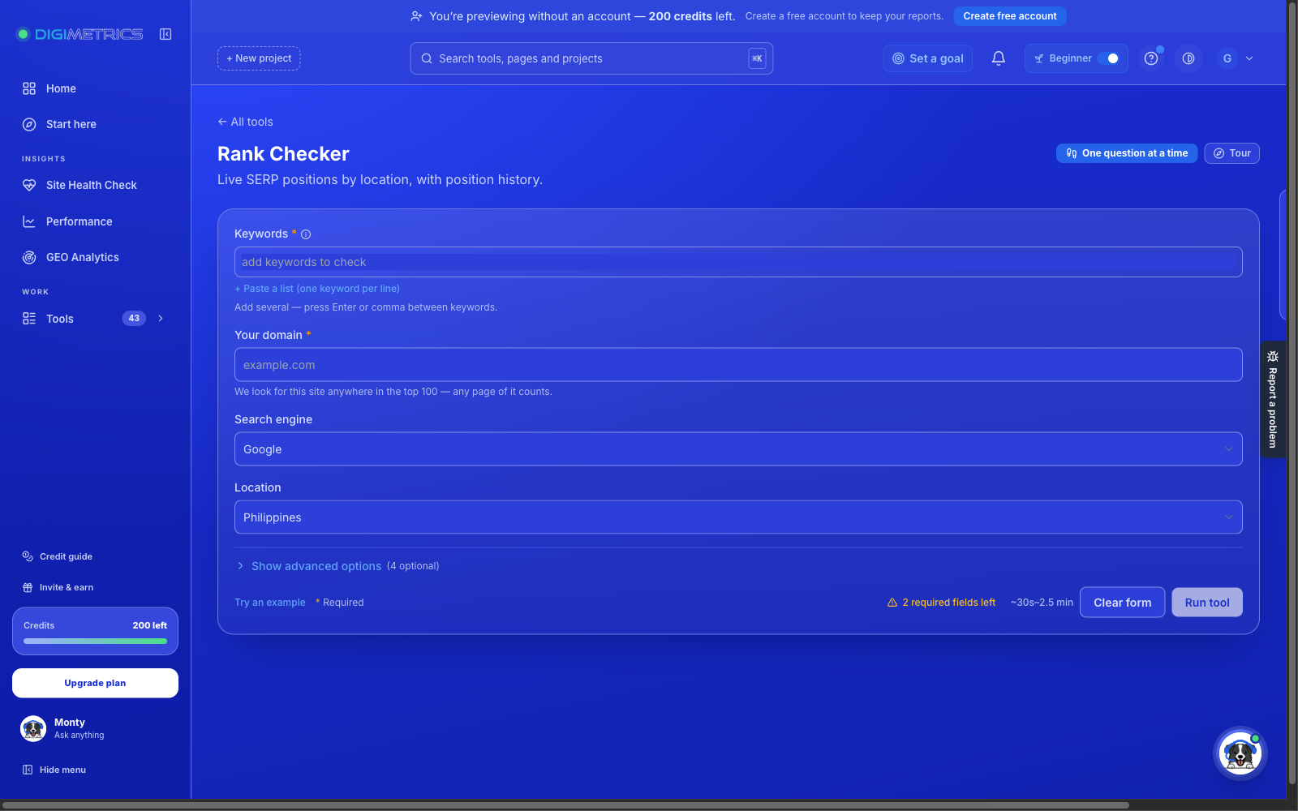Click the Keywords input field
Screen dimensions: 1298x811
[738, 262]
